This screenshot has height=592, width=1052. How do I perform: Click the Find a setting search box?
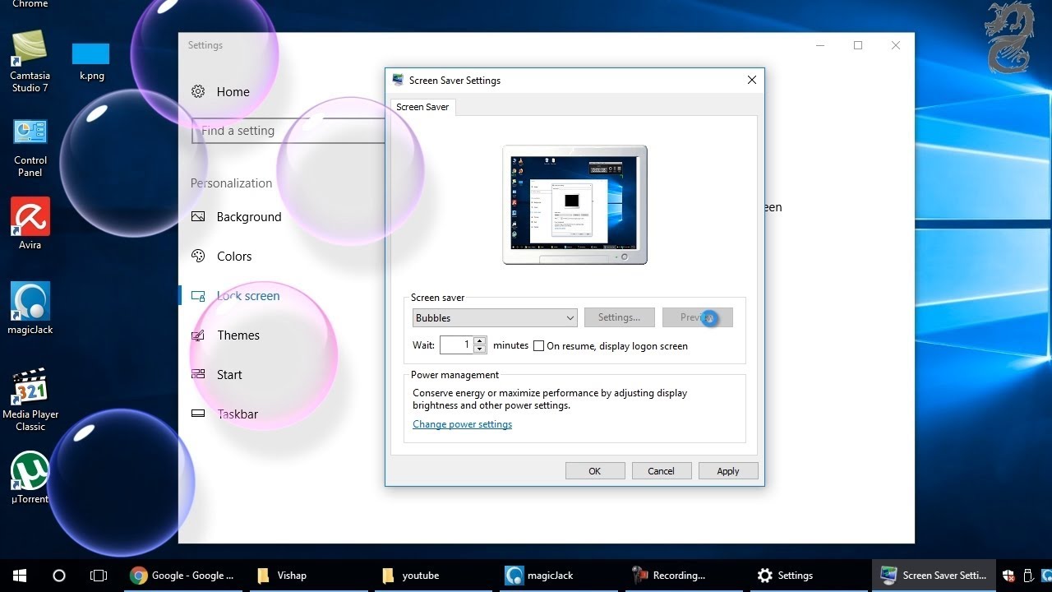pos(289,131)
